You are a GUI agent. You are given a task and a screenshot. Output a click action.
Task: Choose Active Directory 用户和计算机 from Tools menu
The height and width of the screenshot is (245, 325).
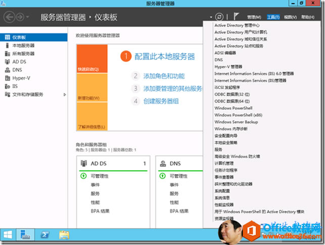[x=241, y=32]
